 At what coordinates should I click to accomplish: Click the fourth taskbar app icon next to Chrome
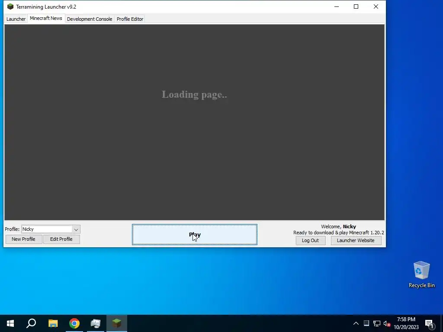click(x=96, y=323)
